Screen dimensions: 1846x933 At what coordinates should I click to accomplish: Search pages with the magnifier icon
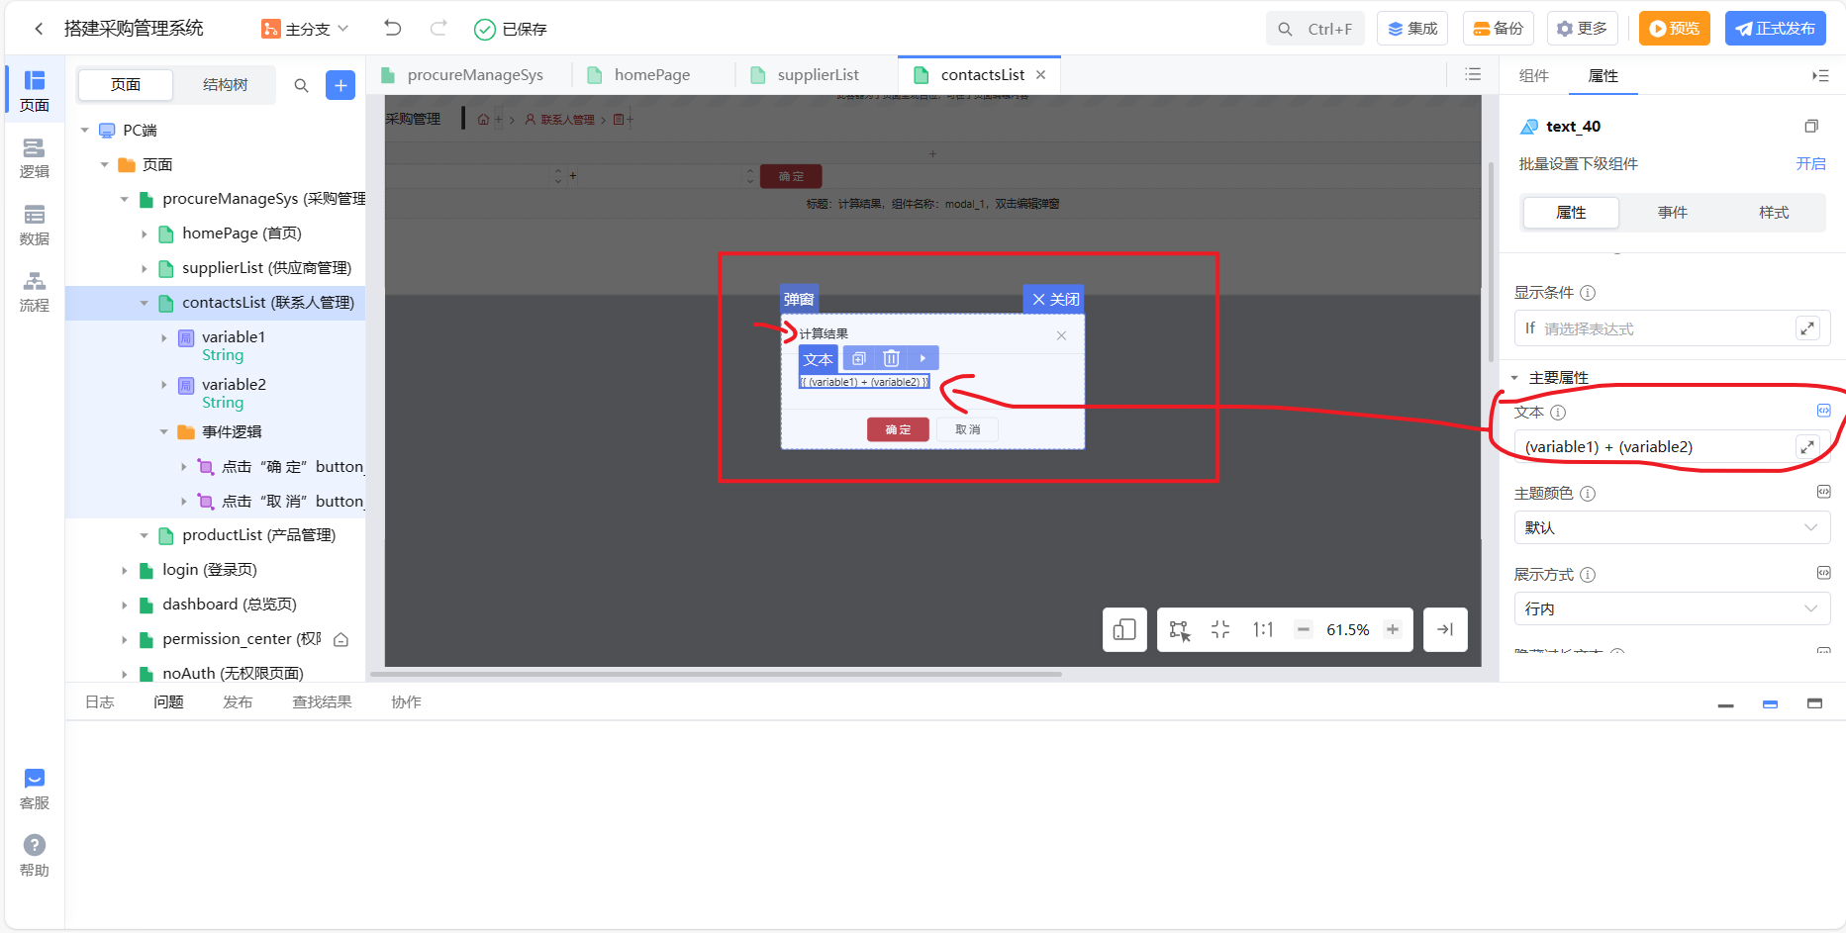point(301,85)
